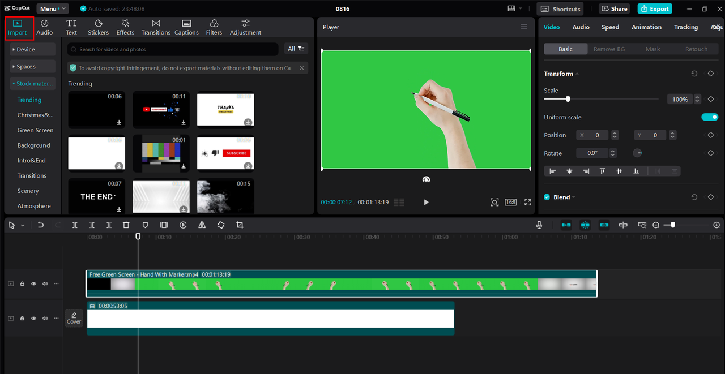Click the Undo arrow in timeline toolbar
Image resolution: width=725 pixels, height=374 pixels.
pyautogui.click(x=41, y=225)
